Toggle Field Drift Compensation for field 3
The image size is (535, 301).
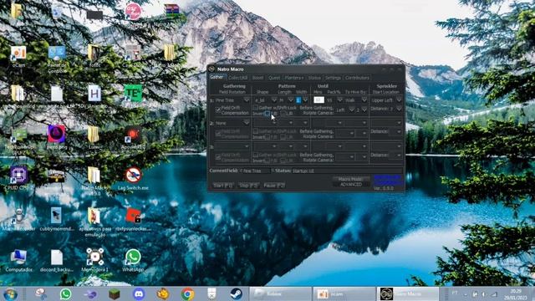tap(218, 157)
